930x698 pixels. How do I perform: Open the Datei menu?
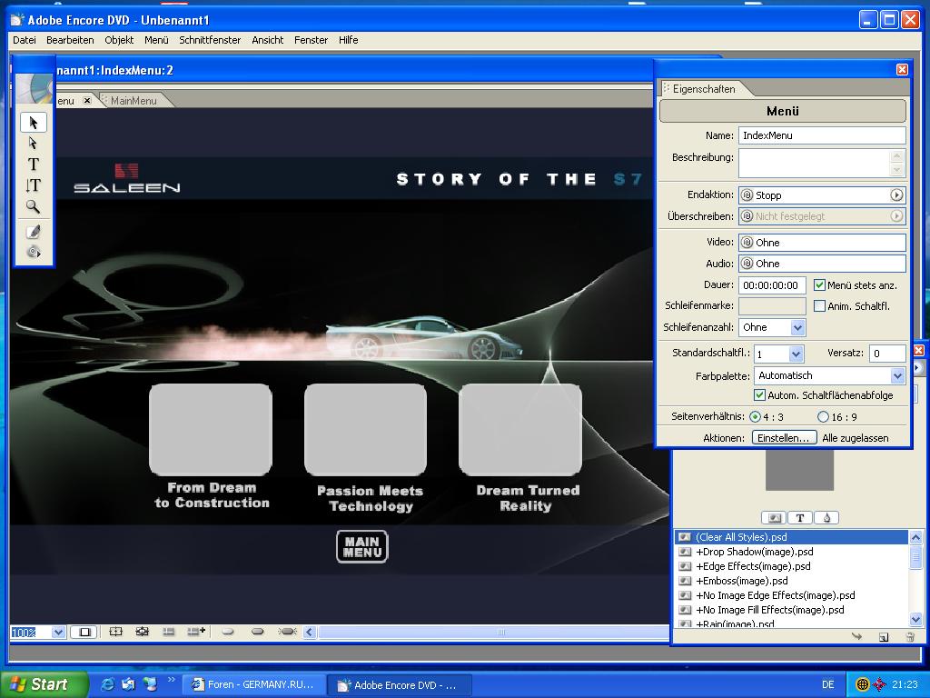point(25,40)
